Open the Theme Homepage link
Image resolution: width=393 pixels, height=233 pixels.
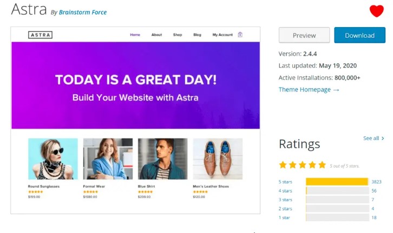(x=309, y=90)
